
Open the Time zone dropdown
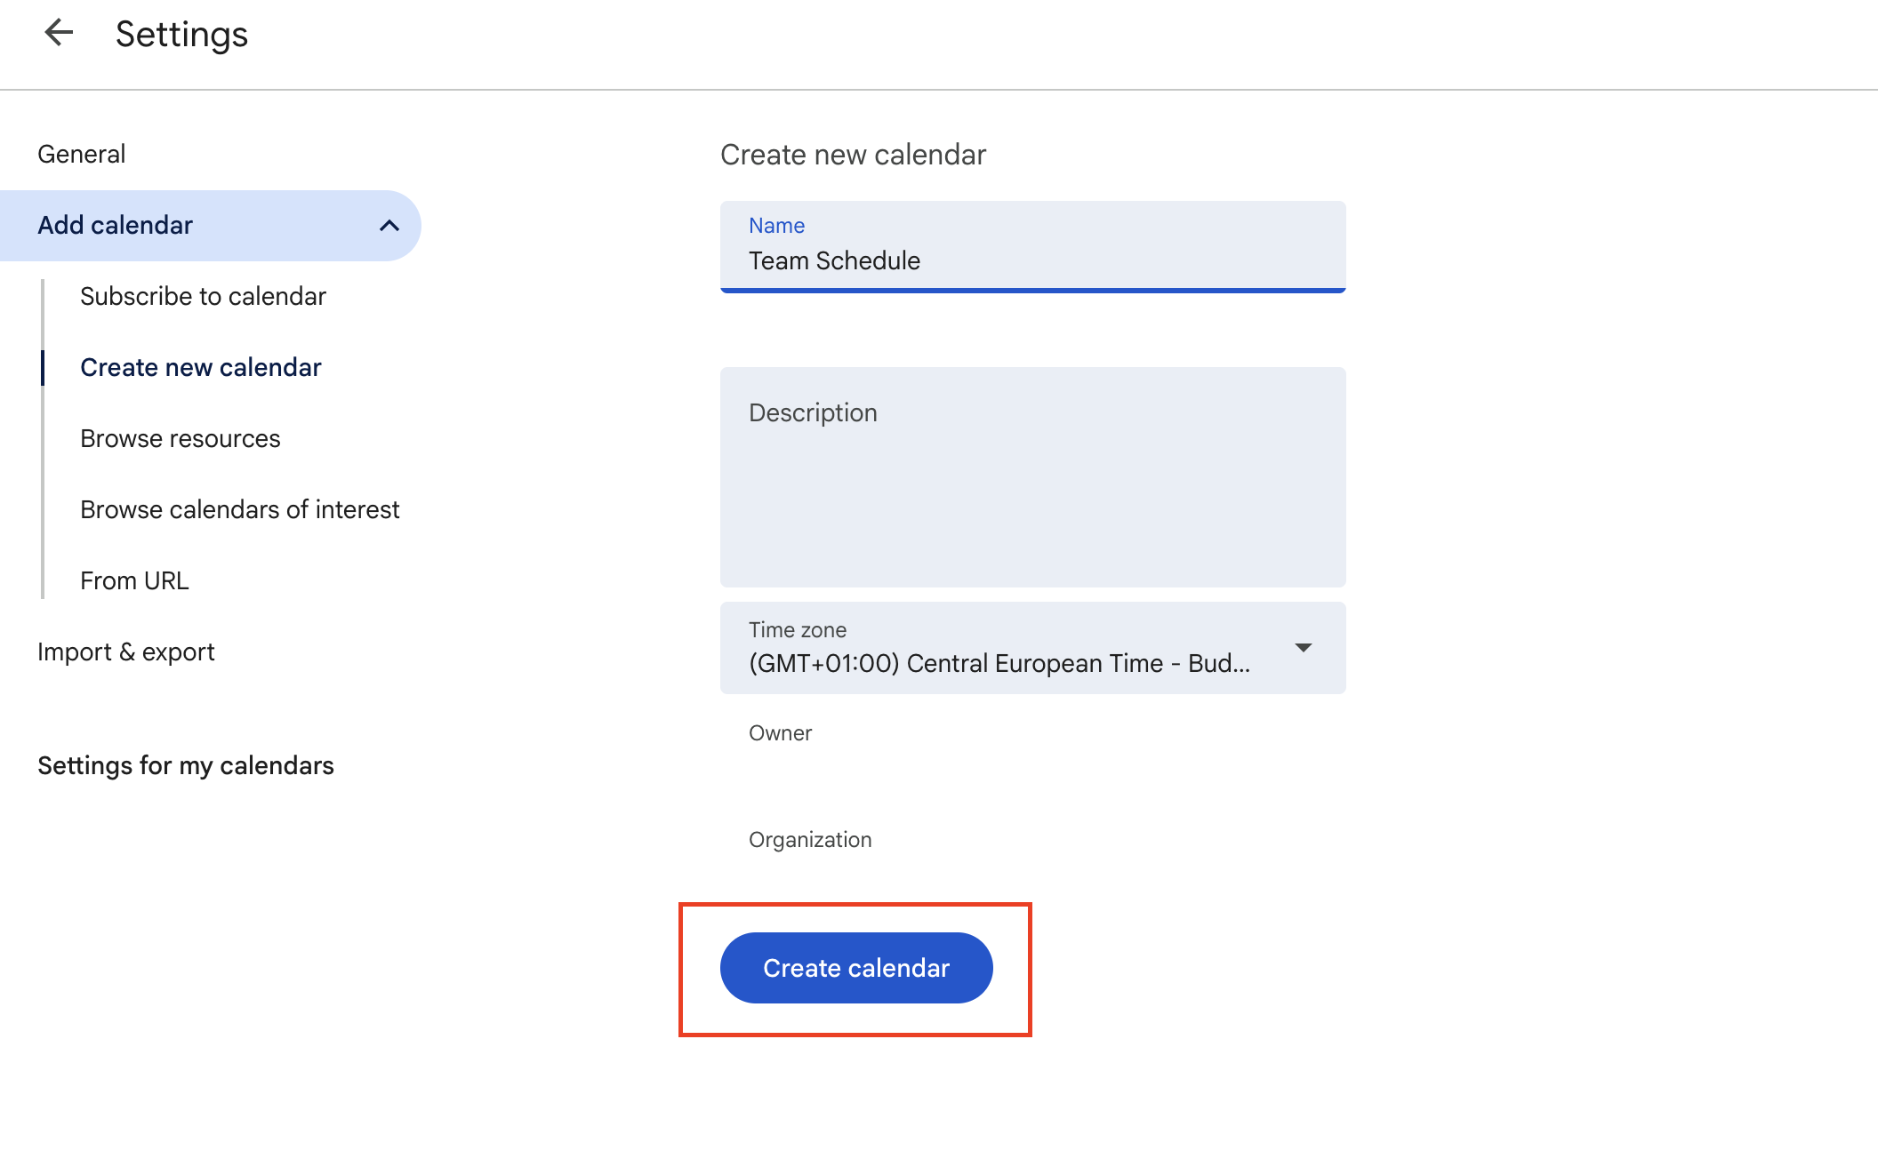click(x=1031, y=648)
